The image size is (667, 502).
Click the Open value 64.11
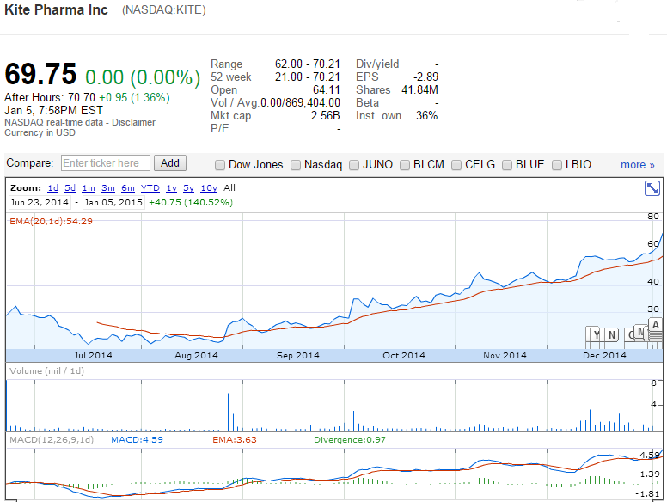pos(327,89)
